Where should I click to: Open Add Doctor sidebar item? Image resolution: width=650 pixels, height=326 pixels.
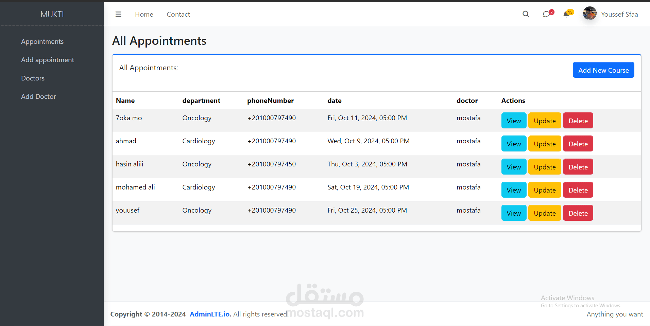pyautogui.click(x=38, y=96)
